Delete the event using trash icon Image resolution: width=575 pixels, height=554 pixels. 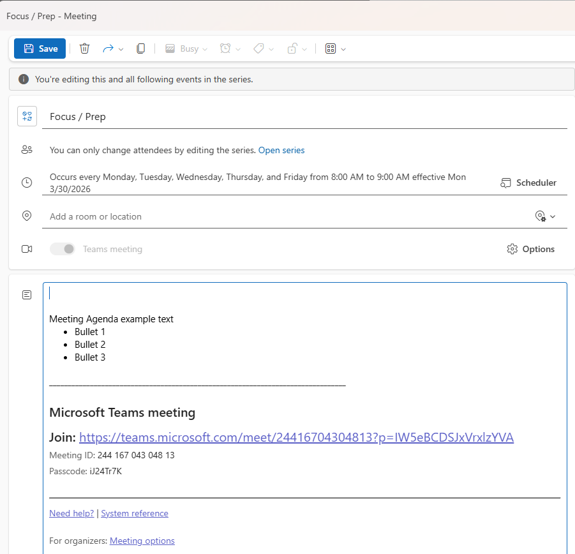click(x=84, y=49)
